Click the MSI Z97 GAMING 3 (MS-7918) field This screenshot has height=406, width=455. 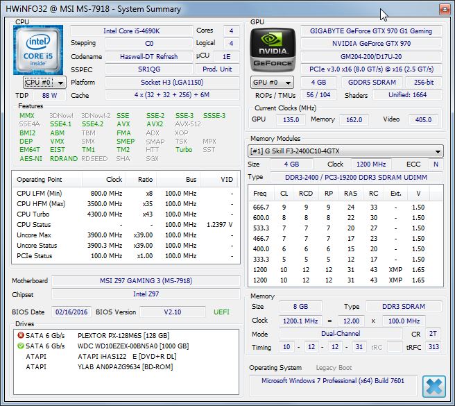click(146, 281)
